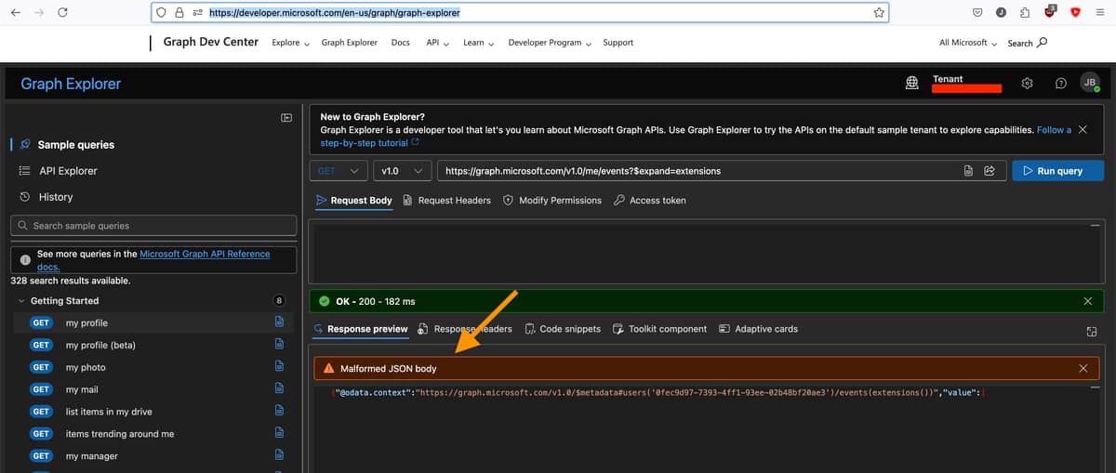Open the Support link in the header
Image resolution: width=1116 pixels, height=473 pixels.
[618, 43]
